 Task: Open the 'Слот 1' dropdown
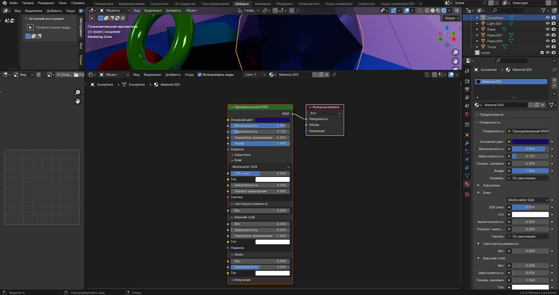[254, 75]
